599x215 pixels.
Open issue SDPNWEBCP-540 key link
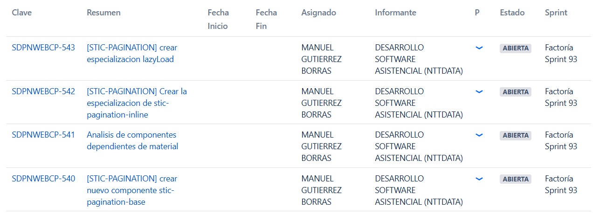pyautogui.click(x=43, y=179)
